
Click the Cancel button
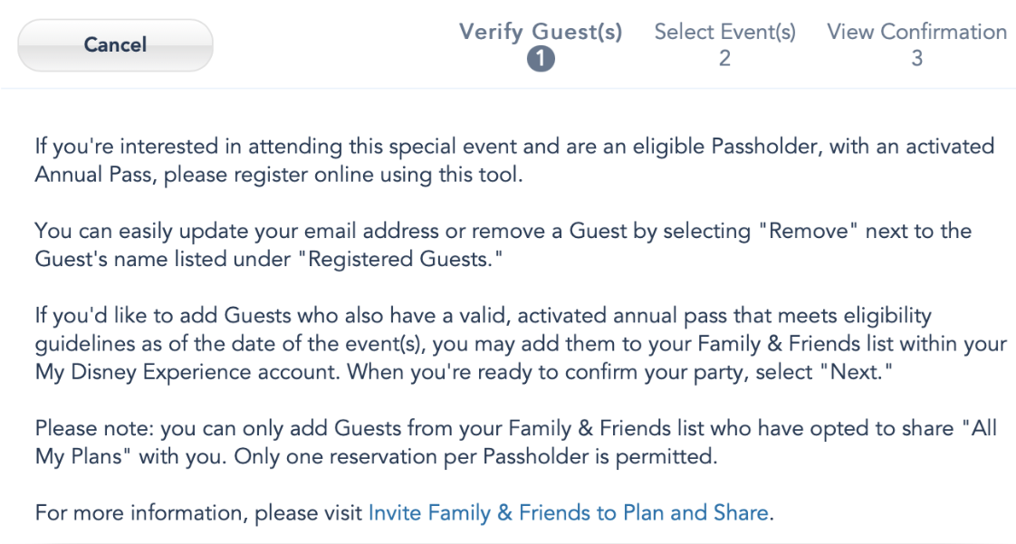(x=115, y=44)
